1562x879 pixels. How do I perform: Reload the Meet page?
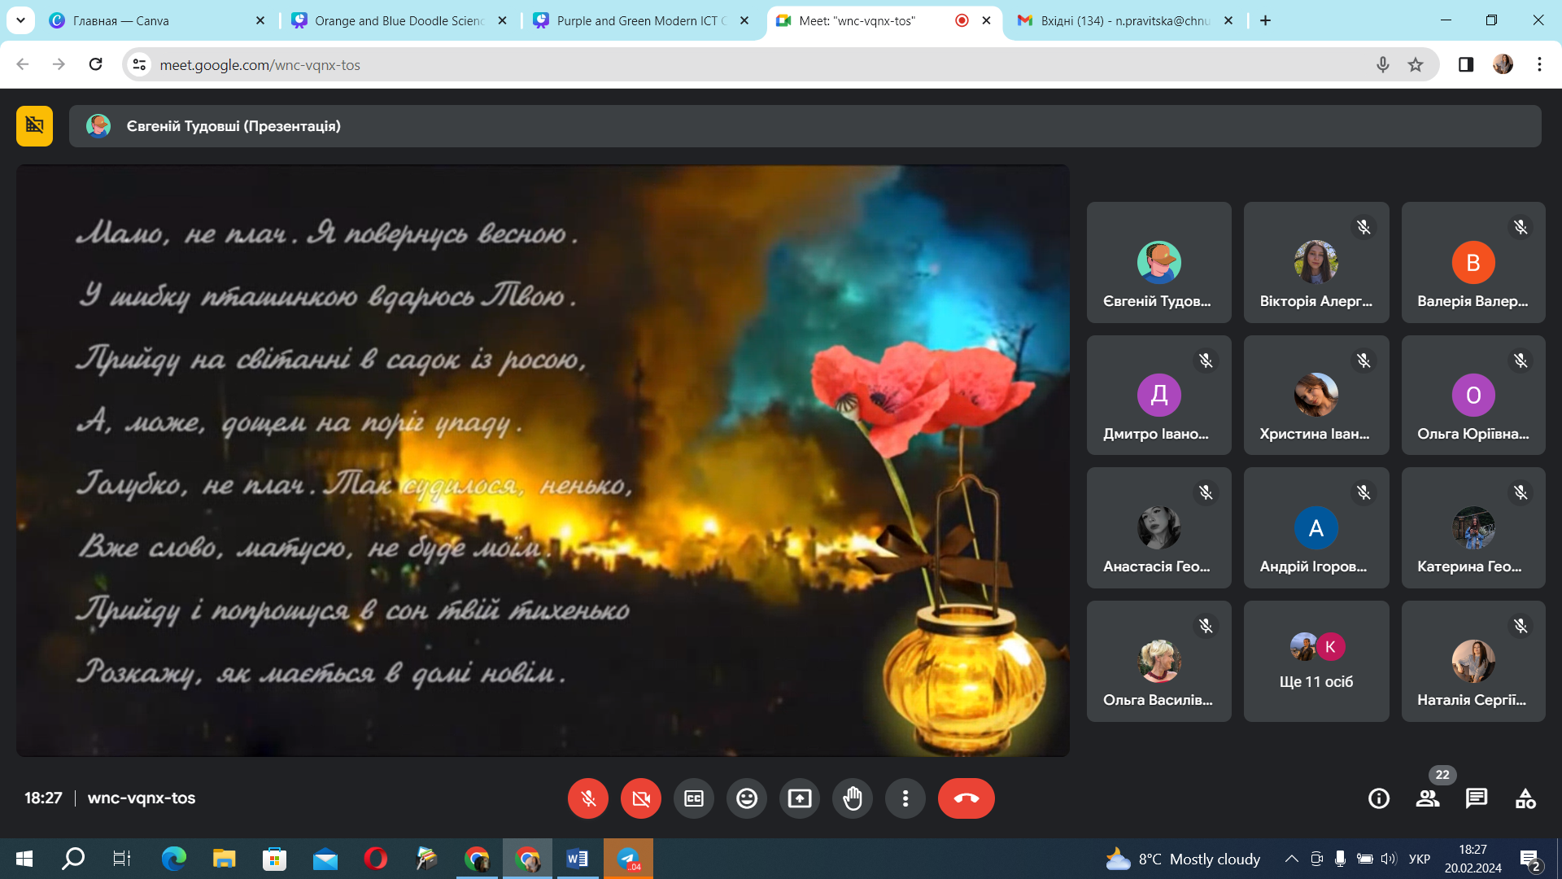[x=95, y=64]
